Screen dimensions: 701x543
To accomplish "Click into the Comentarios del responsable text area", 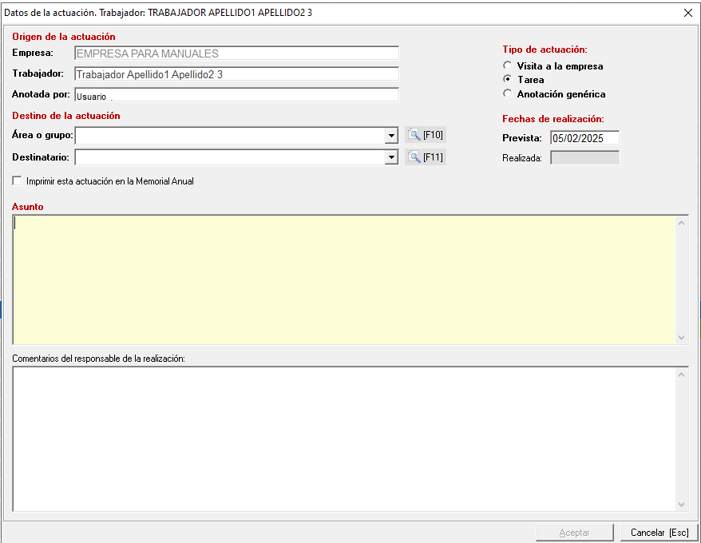I will click(x=343, y=439).
